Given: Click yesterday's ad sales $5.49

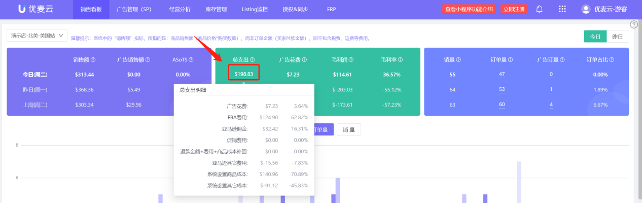Looking at the screenshot, I should tap(133, 90).
